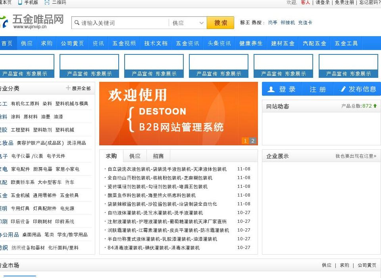This screenshot has width=381, height=278.
Task: Click the DESTOON welcome banner
Action: (178, 114)
